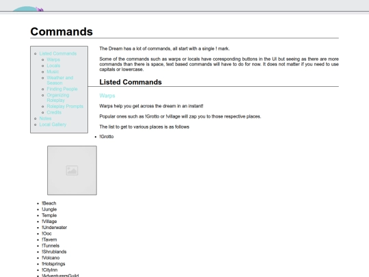Screen dimensions: 369x277
Task: Select the !Jungle list entry
Action: [49, 209]
